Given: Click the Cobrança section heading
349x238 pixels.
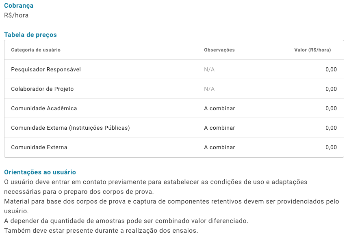Looking at the screenshot, I should click(x=19, y=6).
